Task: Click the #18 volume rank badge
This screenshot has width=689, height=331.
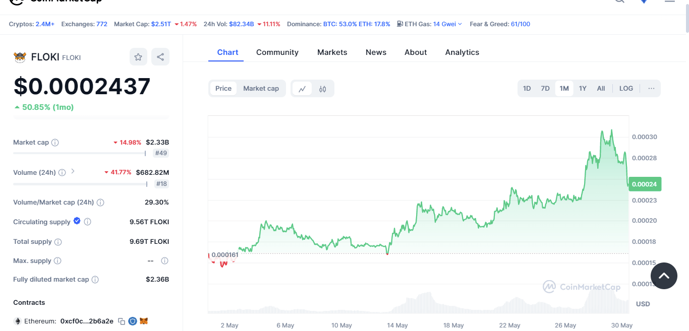Action: [x=161, y=184]
